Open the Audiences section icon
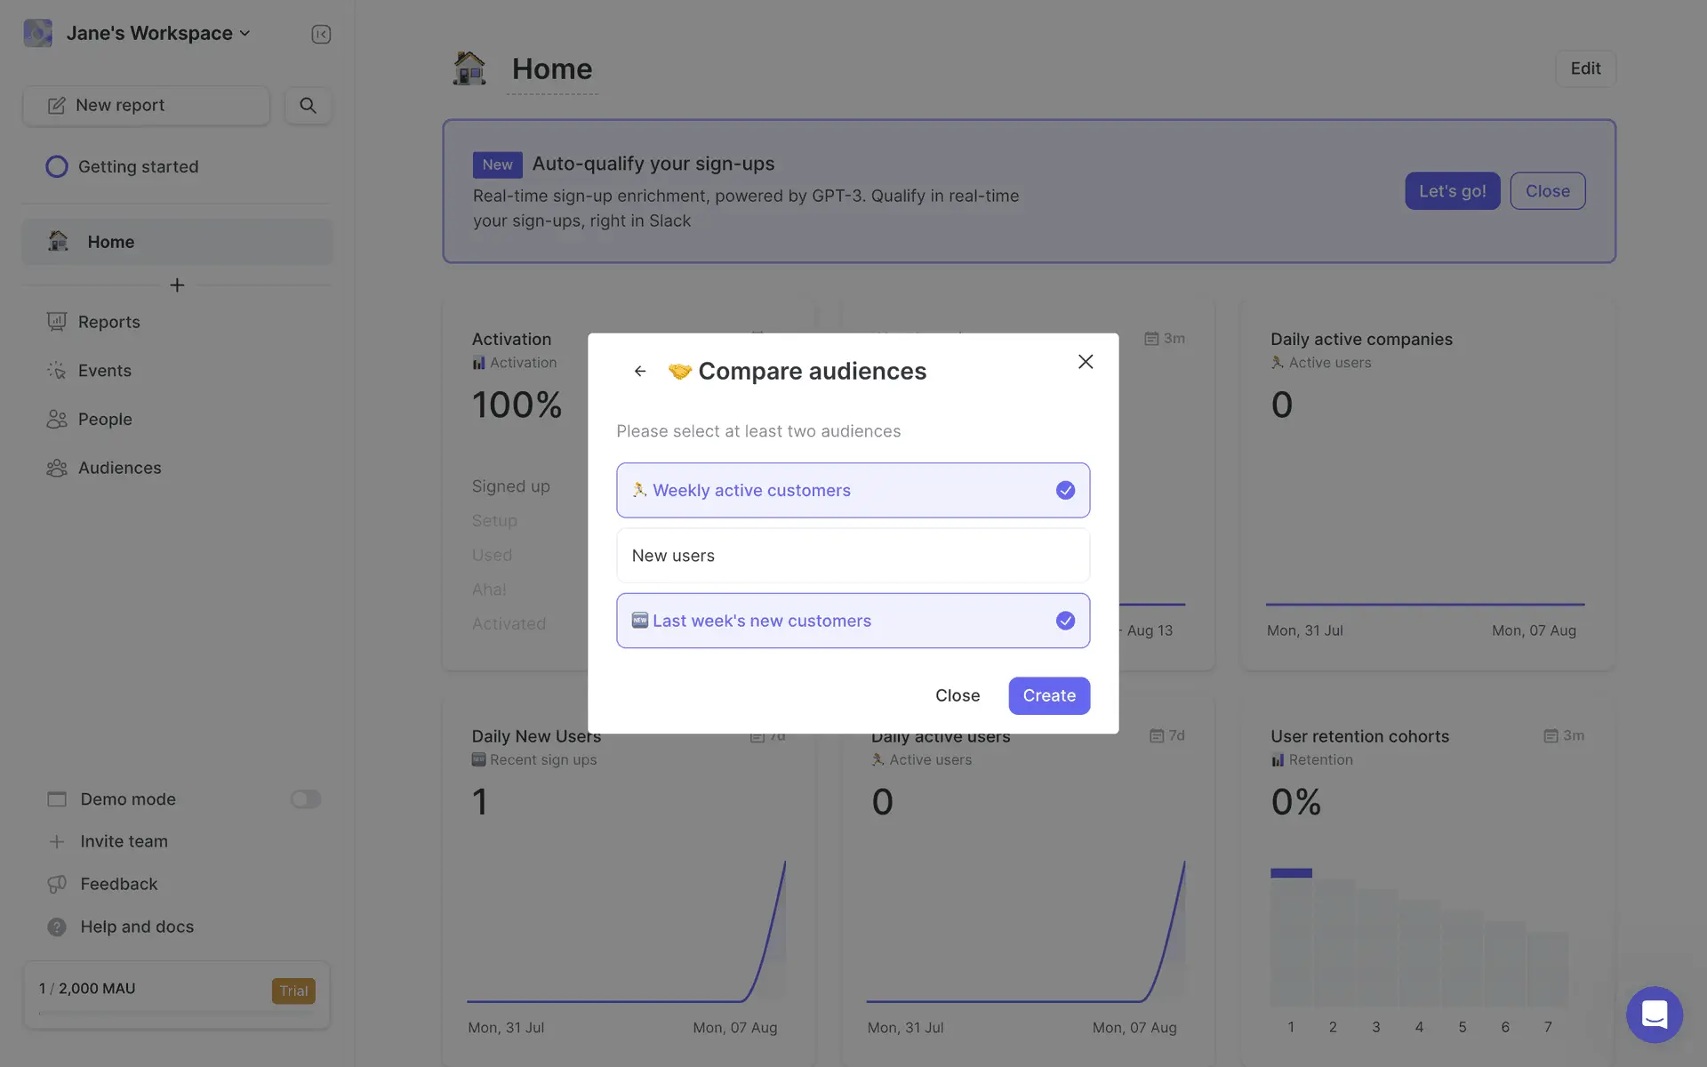The image size is (1707, 1067). (x=57, y=468)
